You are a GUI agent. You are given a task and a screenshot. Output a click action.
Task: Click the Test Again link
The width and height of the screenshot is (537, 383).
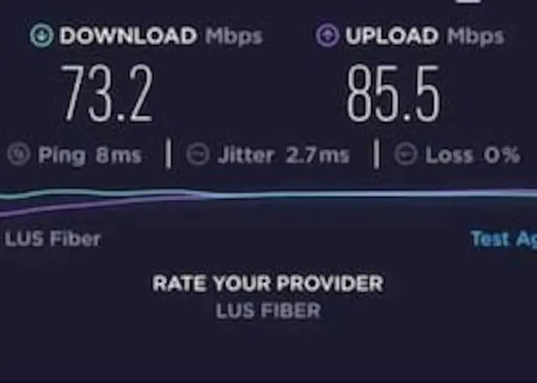(x=503, y=239)
